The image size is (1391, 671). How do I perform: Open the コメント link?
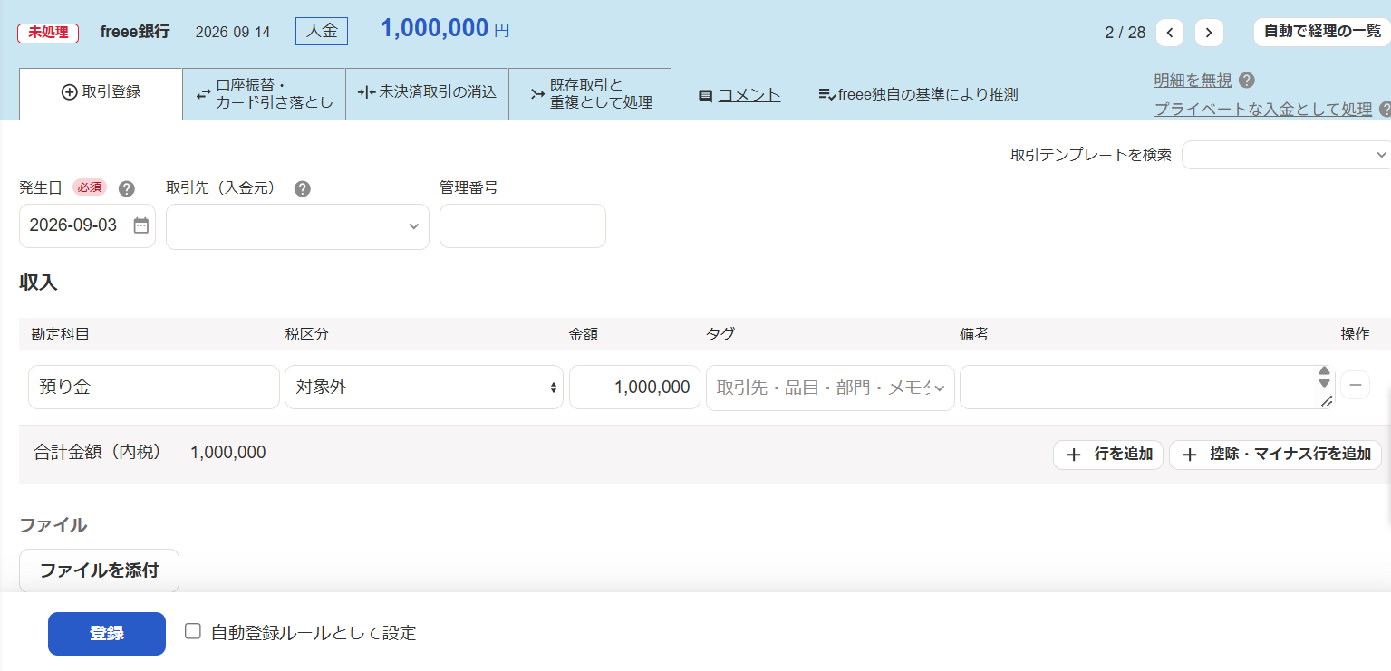pos(749,95)
